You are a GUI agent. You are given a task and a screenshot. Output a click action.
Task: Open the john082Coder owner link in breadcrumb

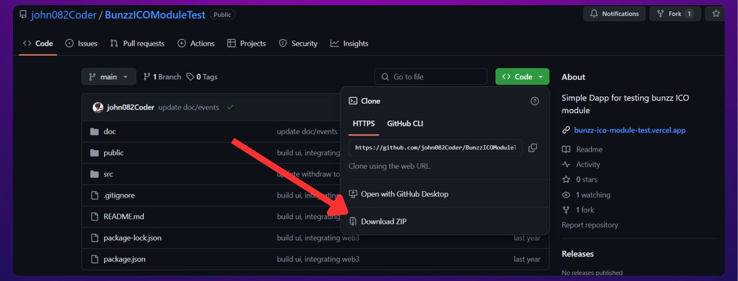65,14
